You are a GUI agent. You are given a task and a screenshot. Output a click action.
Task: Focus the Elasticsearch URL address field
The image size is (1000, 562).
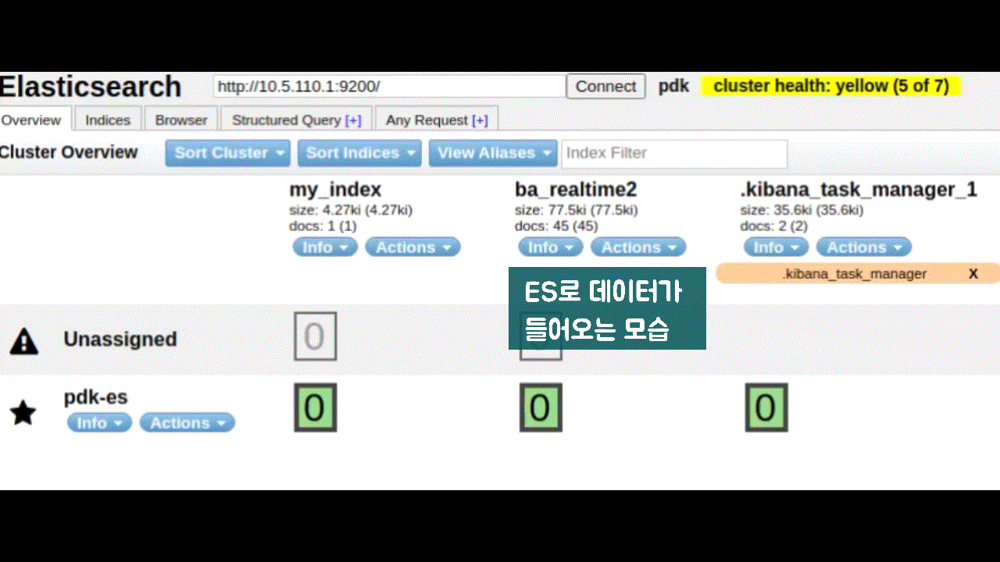pos(389,86)
